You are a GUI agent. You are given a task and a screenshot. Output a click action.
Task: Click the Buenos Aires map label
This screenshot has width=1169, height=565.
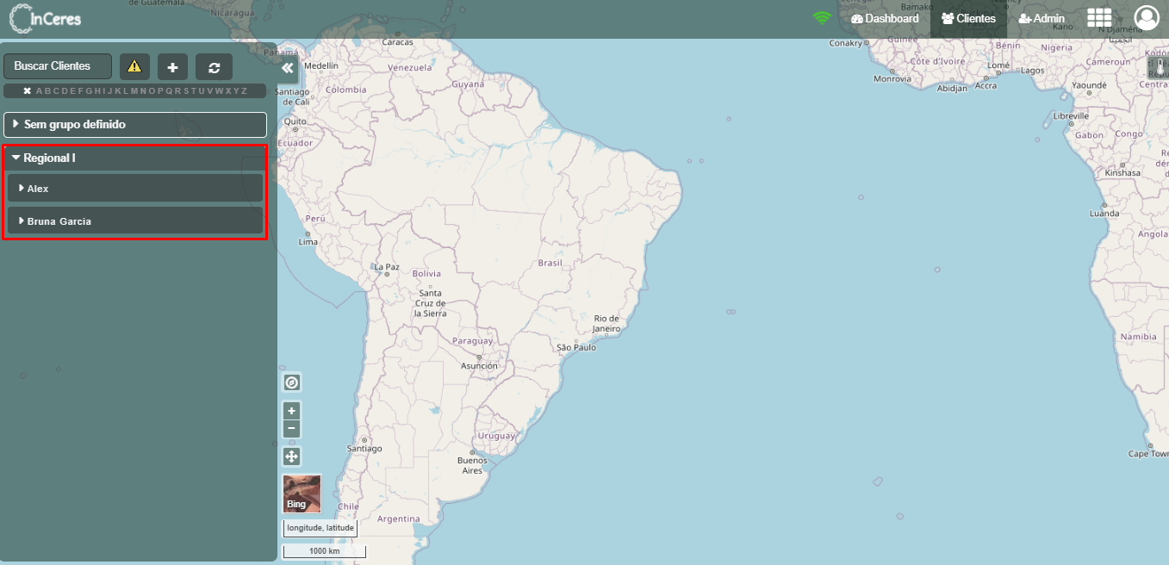(x=471, y=465)
